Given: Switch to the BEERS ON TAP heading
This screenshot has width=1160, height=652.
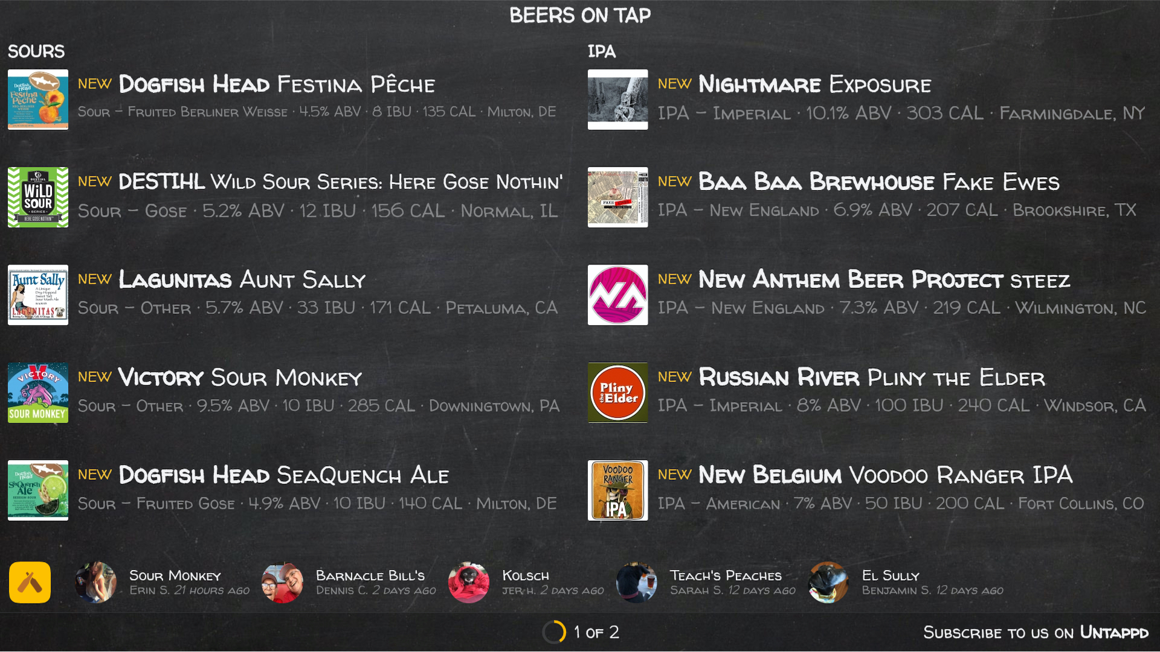Looking at the screenshot, I should click(580, 15).
